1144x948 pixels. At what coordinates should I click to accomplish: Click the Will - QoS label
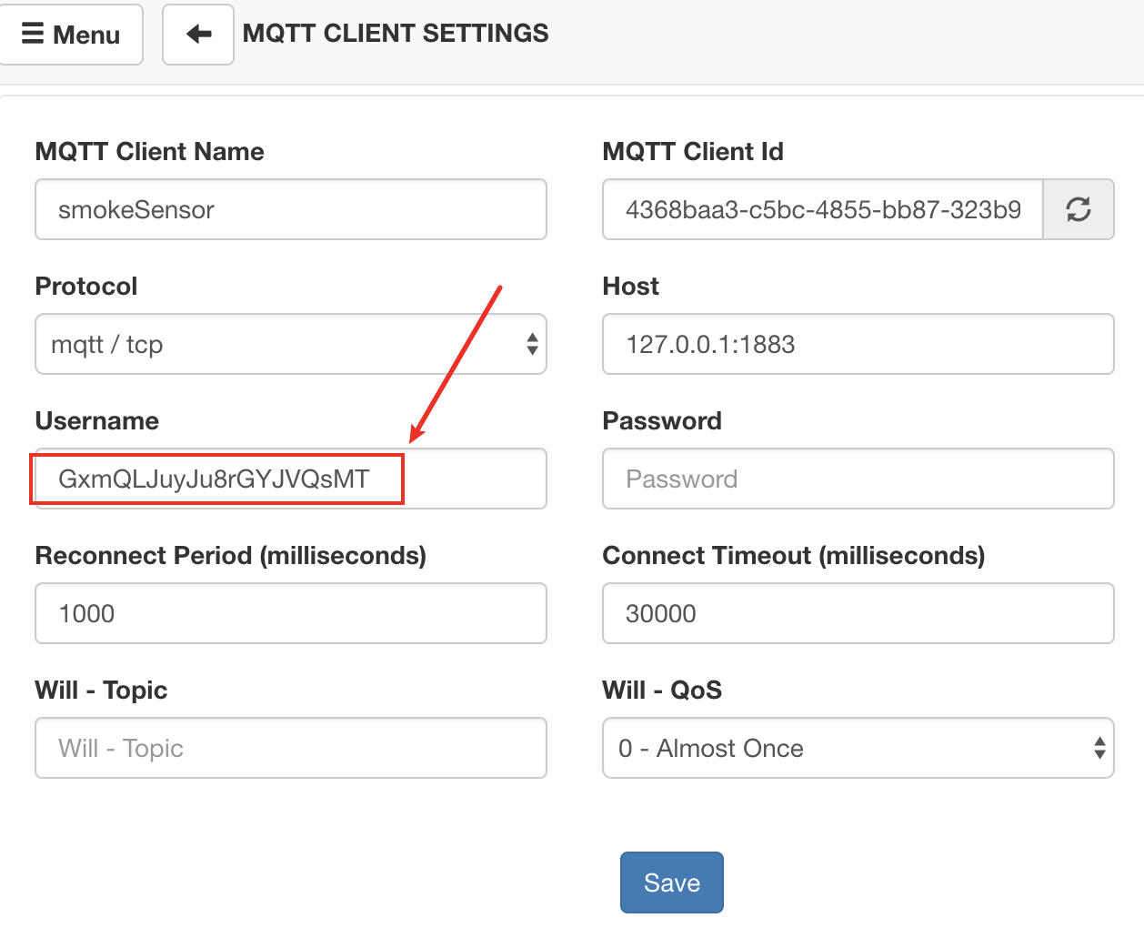pyautogui.click(x=662, y=690)
